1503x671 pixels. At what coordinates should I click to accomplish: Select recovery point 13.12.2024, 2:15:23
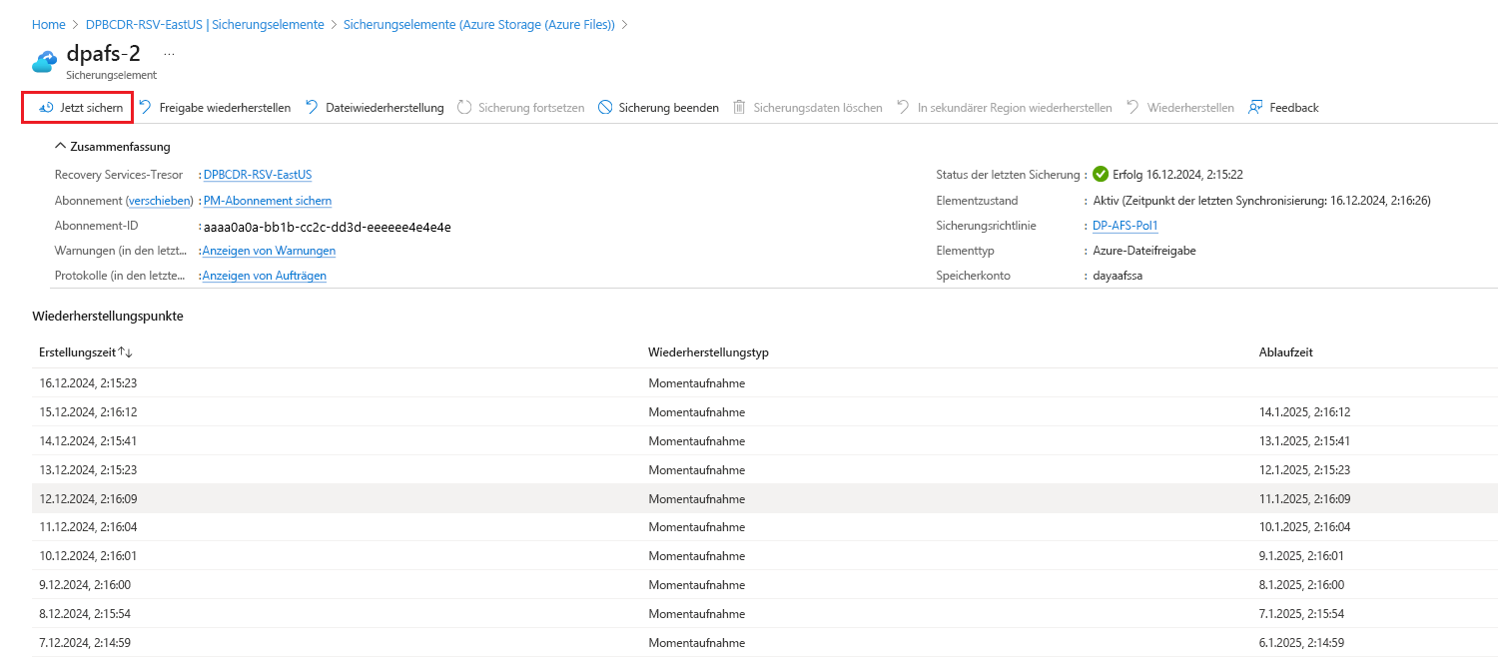tap(765, 470)
